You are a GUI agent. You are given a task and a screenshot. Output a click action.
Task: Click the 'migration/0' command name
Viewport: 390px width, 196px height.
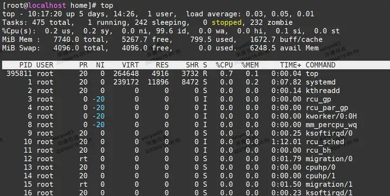(329, 159)
